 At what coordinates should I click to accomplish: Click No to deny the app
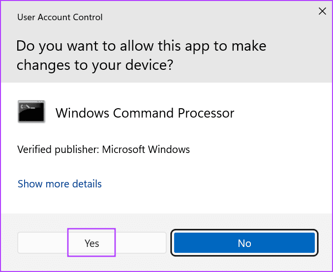click(x=244, y=243)
